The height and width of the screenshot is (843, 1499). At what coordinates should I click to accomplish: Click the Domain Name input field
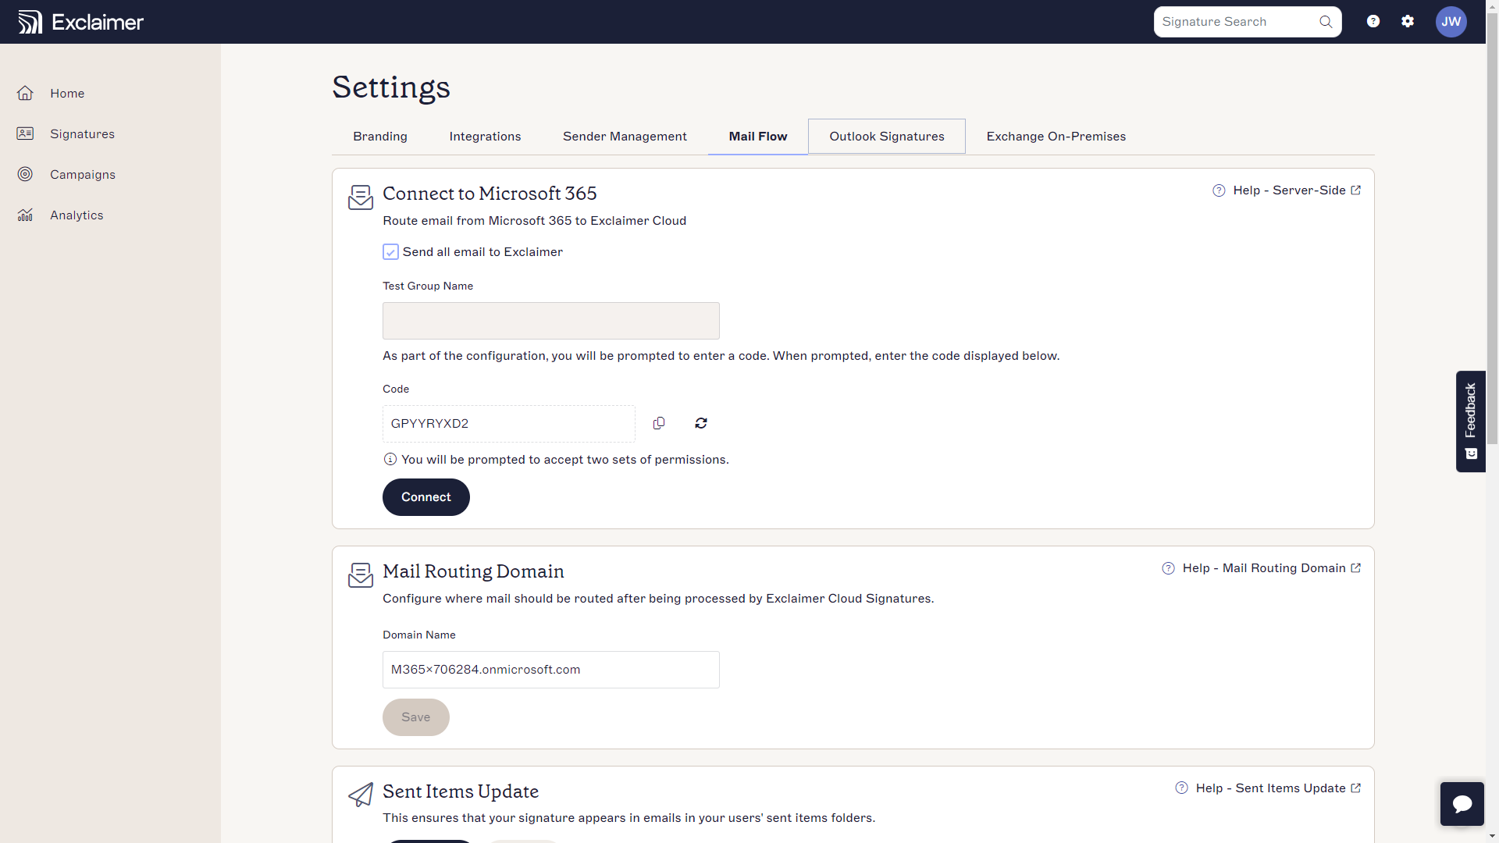pyautogui.click(x=550, y=670)
